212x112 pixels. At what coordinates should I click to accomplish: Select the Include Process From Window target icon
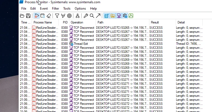(69, 16)
